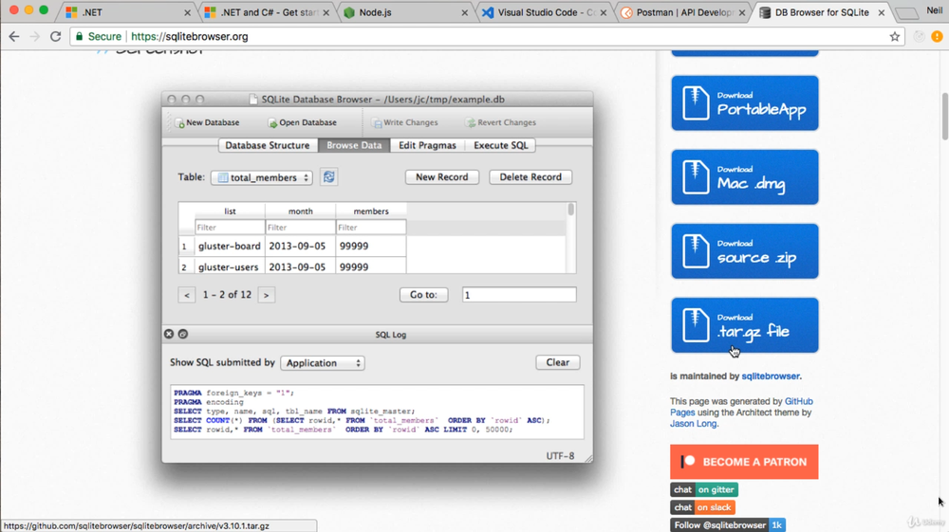This screenshot has width=949, height=532.
Task: Click the month column header
Action: point(300,211)
